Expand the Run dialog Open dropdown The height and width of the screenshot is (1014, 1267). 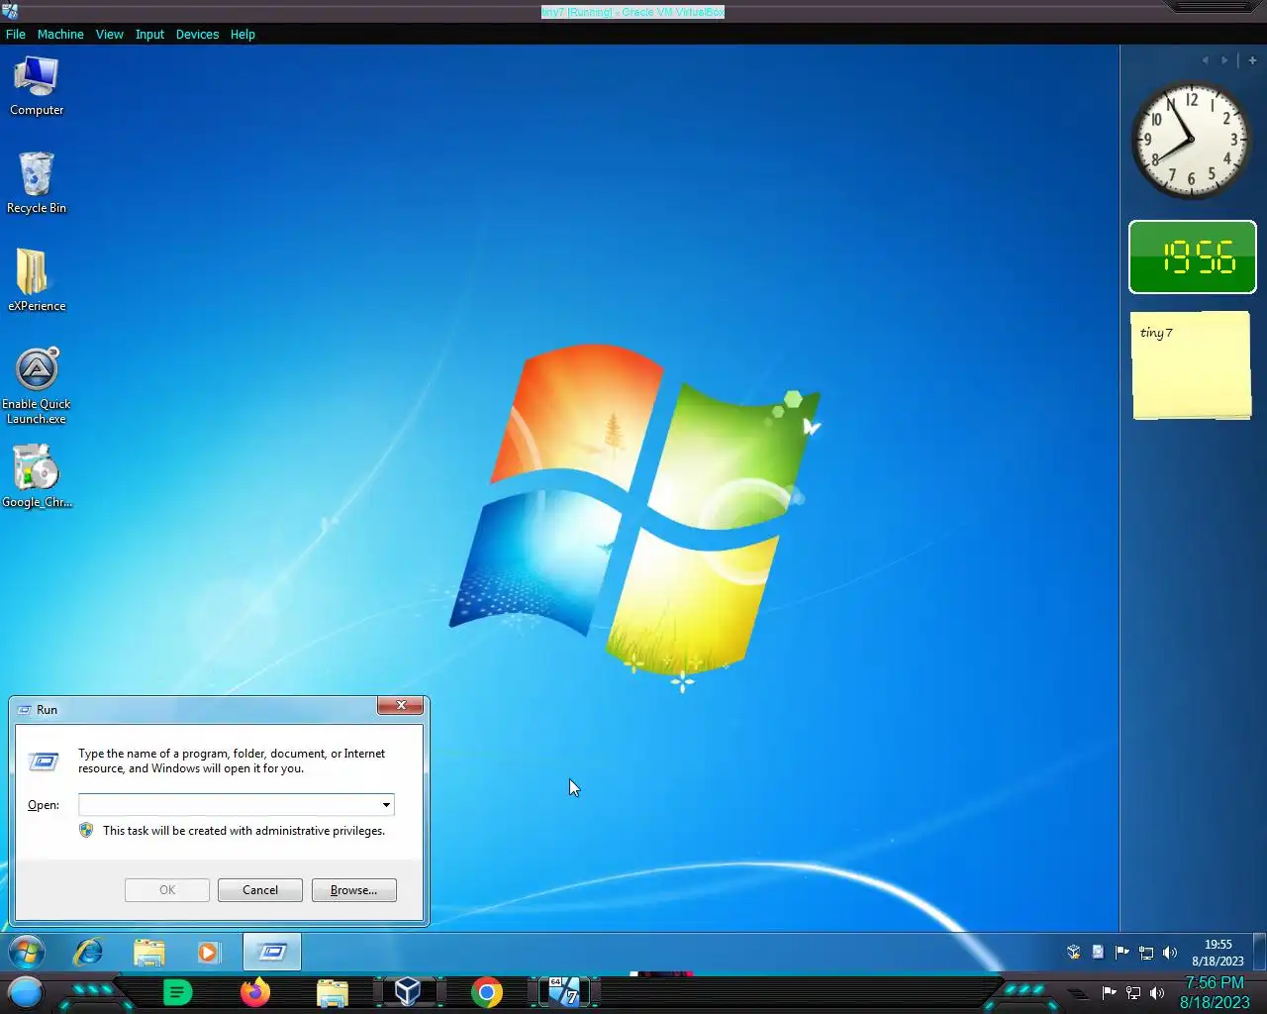click(386, 805)
